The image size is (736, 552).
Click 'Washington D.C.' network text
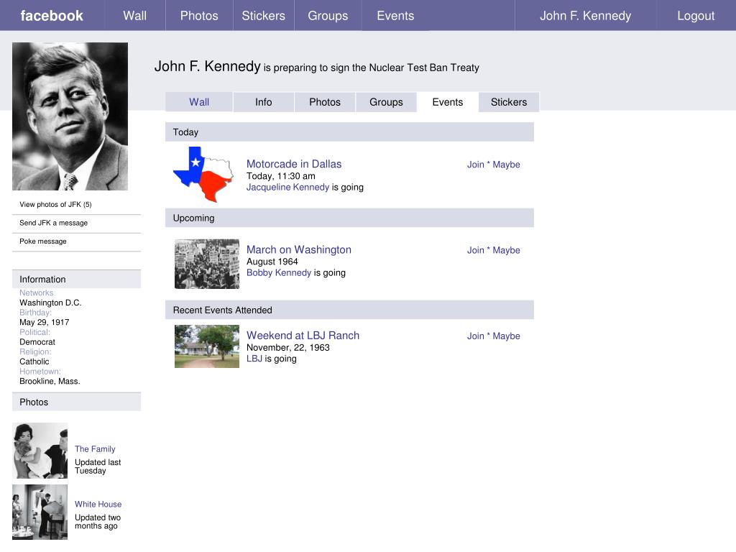tap(50, 303)
